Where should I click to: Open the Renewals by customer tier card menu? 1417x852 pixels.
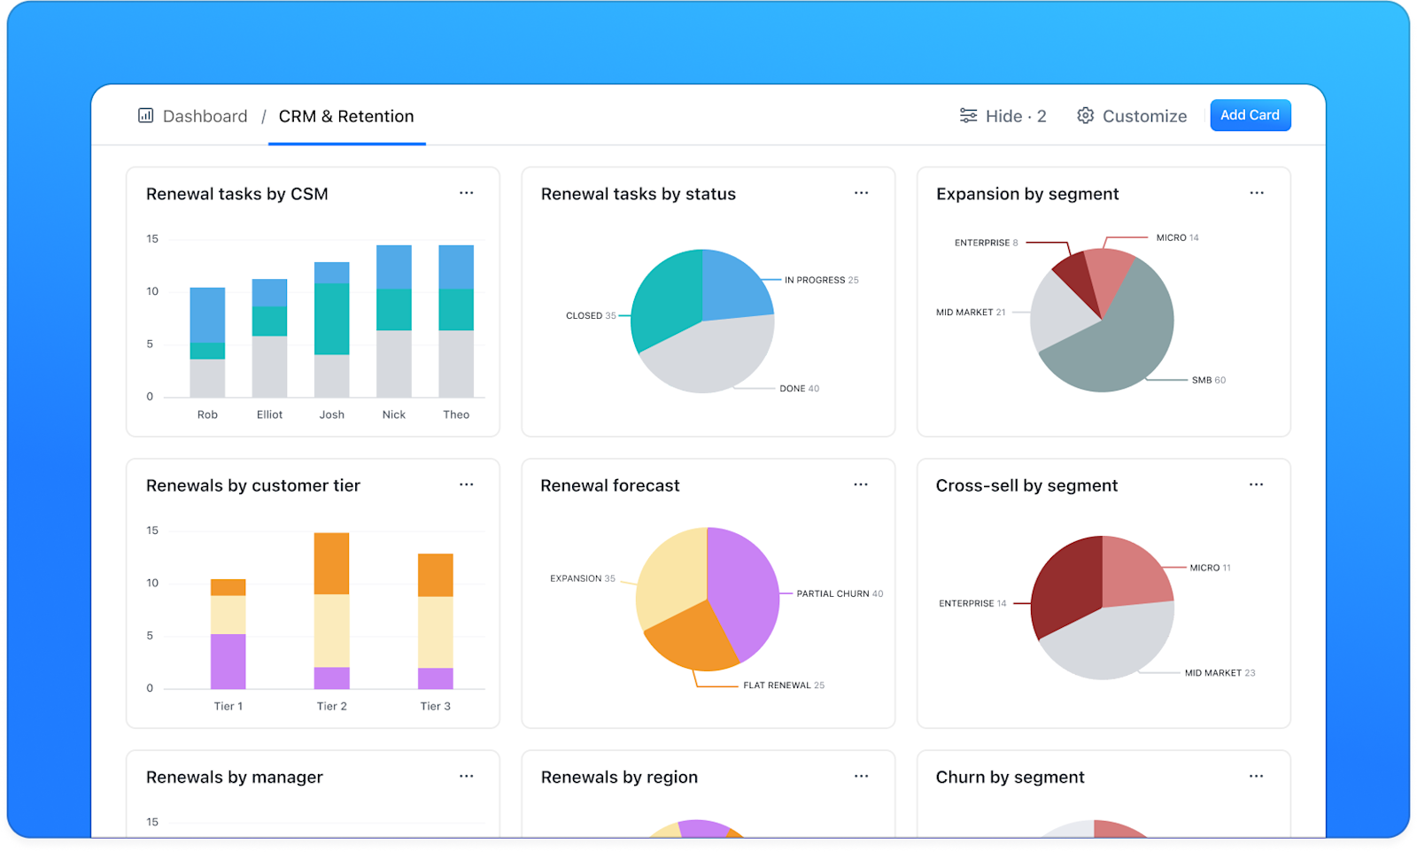pos(467,484)
